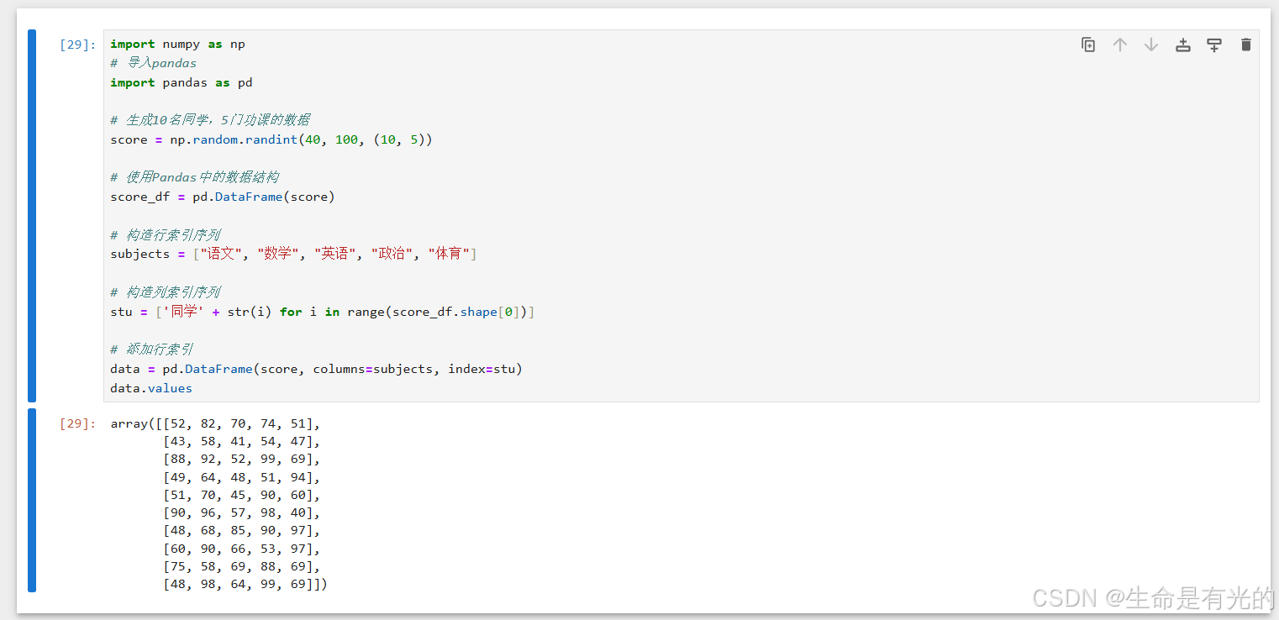Click the subjects list definition line
1279x620 pixels.
click(x=293, y=254)
